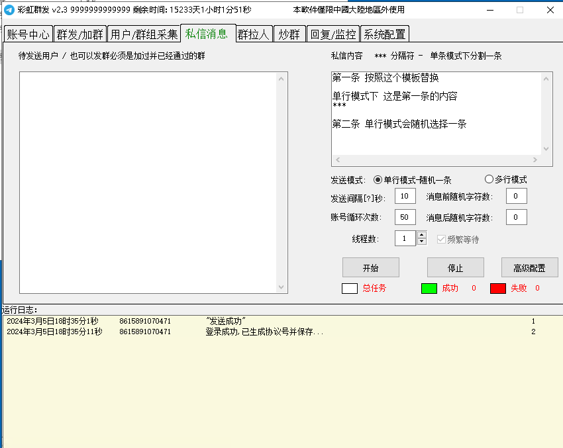The width and height of the screenshot is (563, 448).
Task: Go to the 用户/群组采集 tab
Action: click(144, 34)
